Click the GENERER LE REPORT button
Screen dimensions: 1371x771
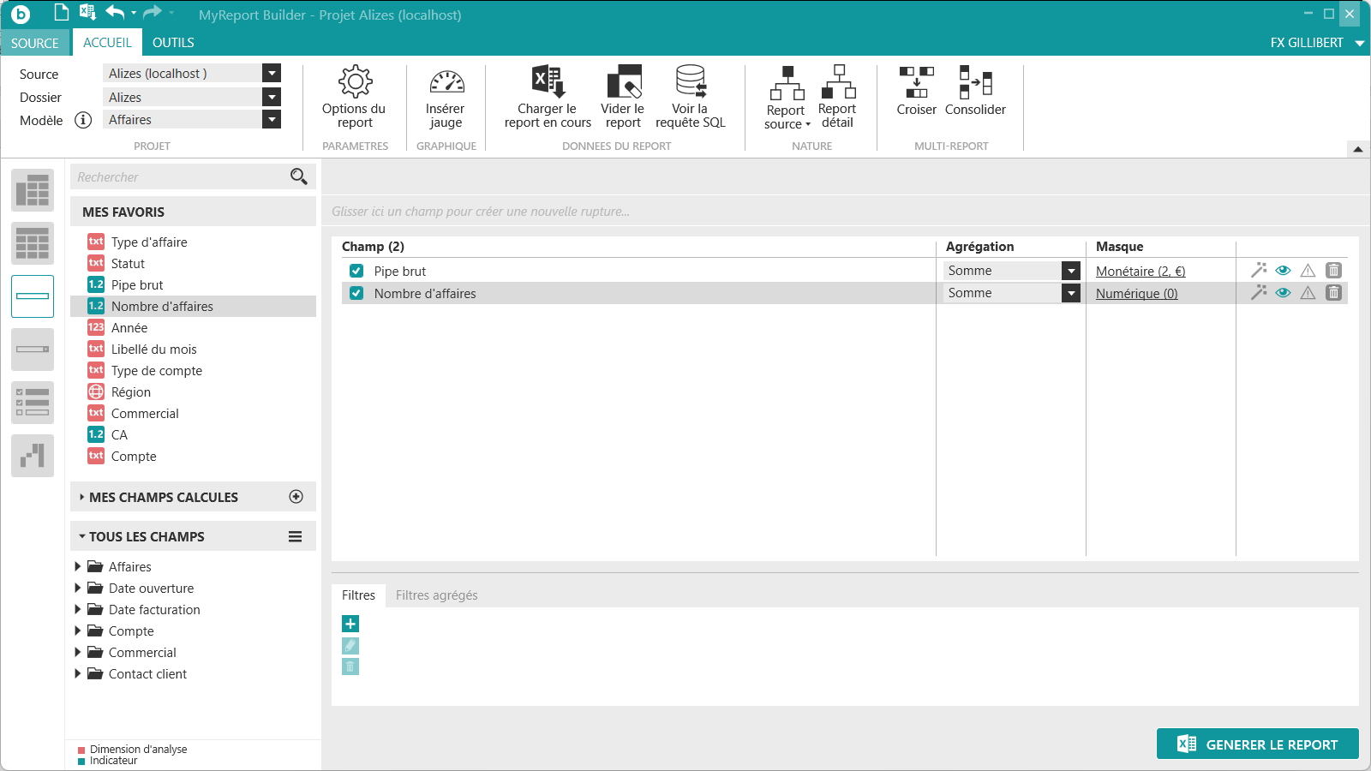pos(1257,744)
